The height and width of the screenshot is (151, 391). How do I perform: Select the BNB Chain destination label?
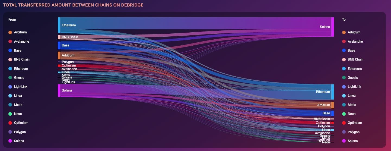(x=322, y=119)
